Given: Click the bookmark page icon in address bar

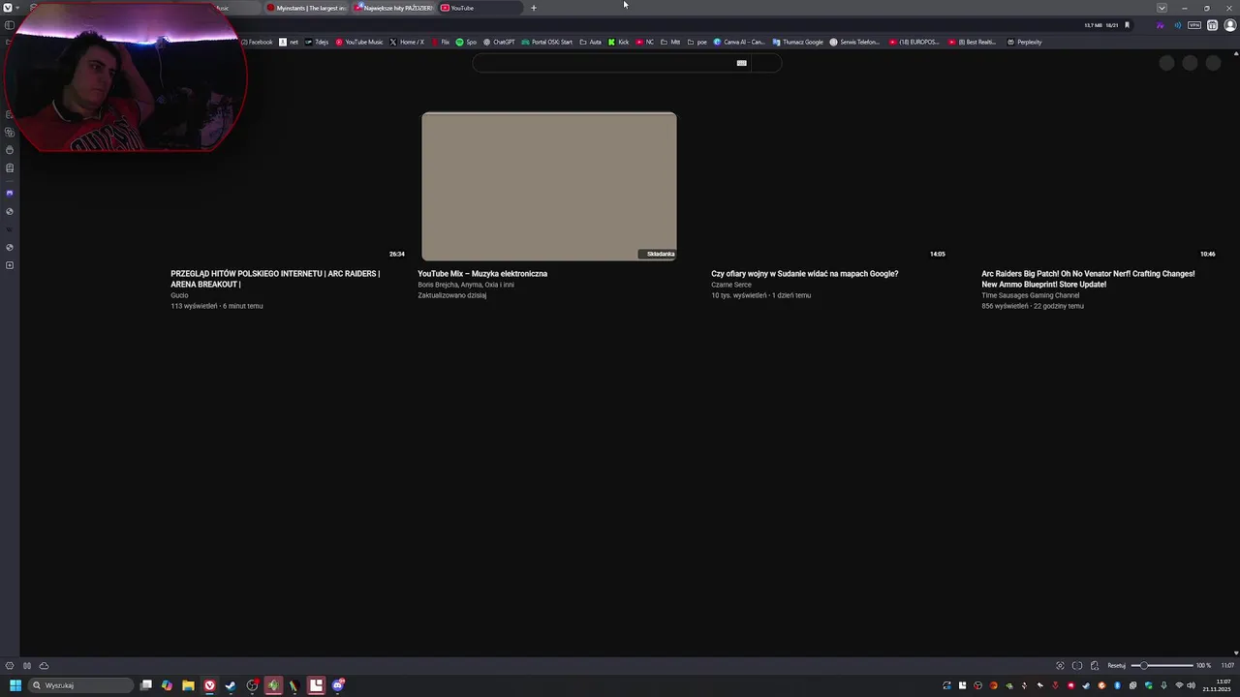Looking at the screenshot, I should pos(1127,25).
